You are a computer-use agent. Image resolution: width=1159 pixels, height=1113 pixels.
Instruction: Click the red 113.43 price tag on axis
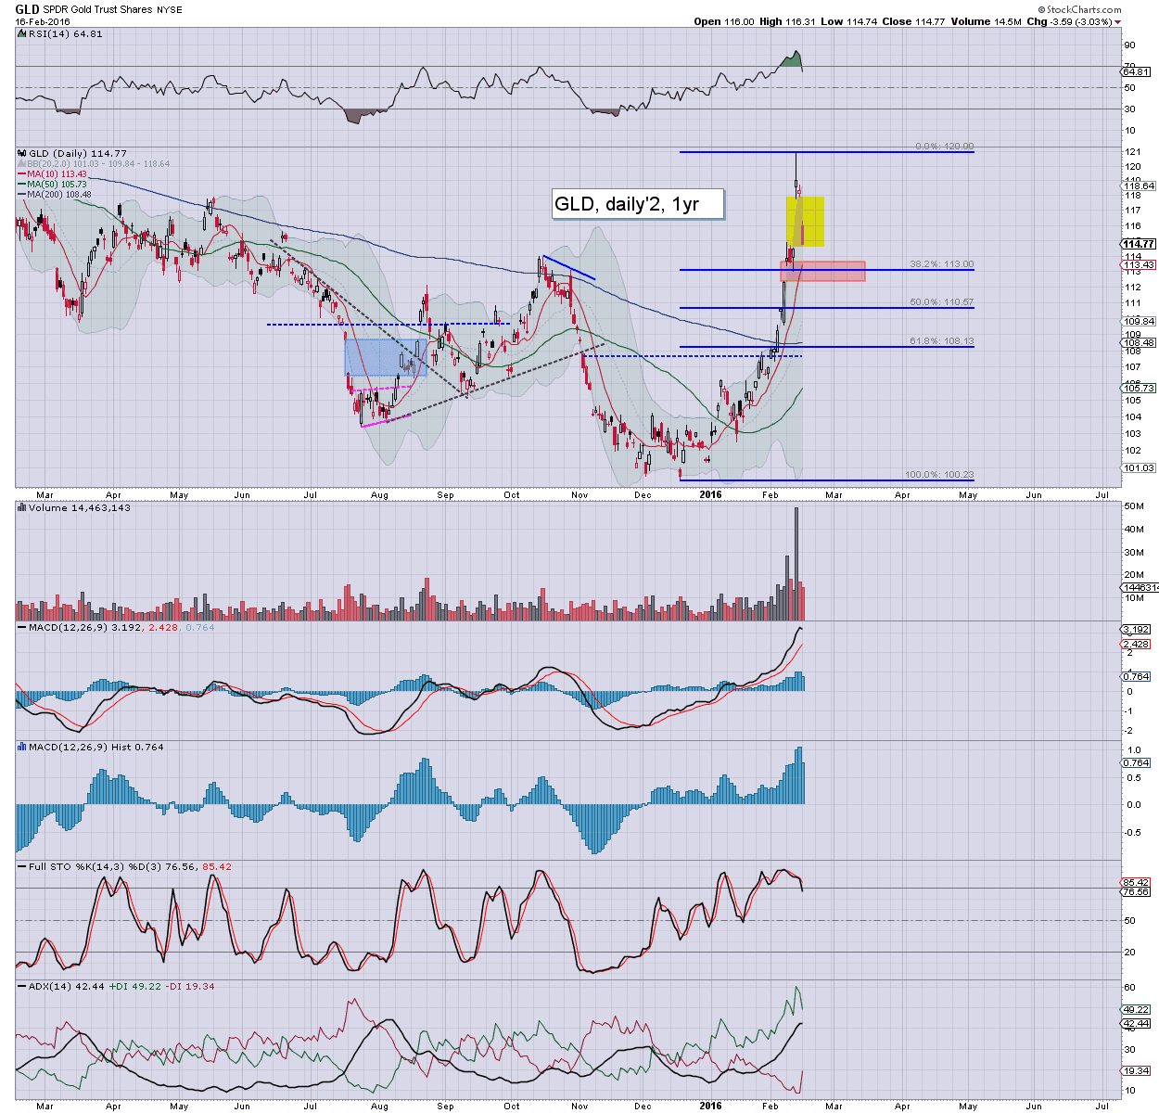[x=1138, y=264]
